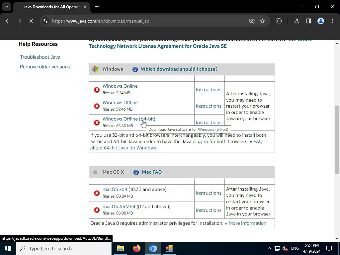
Task: Open Instructions for macOS x64
Action: point(209,193)
